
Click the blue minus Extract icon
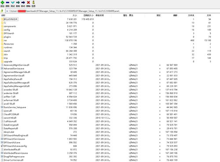coord(7,3)
